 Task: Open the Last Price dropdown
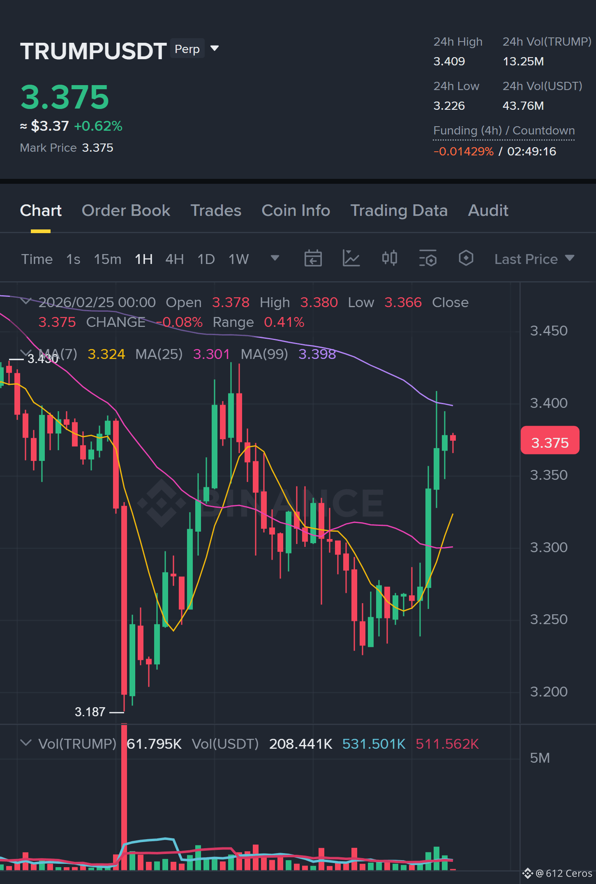click(534, 259)
